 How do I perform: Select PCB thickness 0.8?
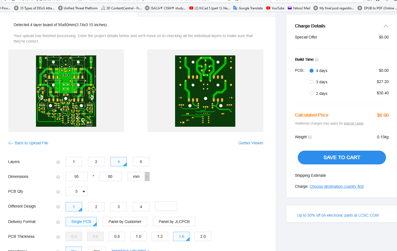117,236
